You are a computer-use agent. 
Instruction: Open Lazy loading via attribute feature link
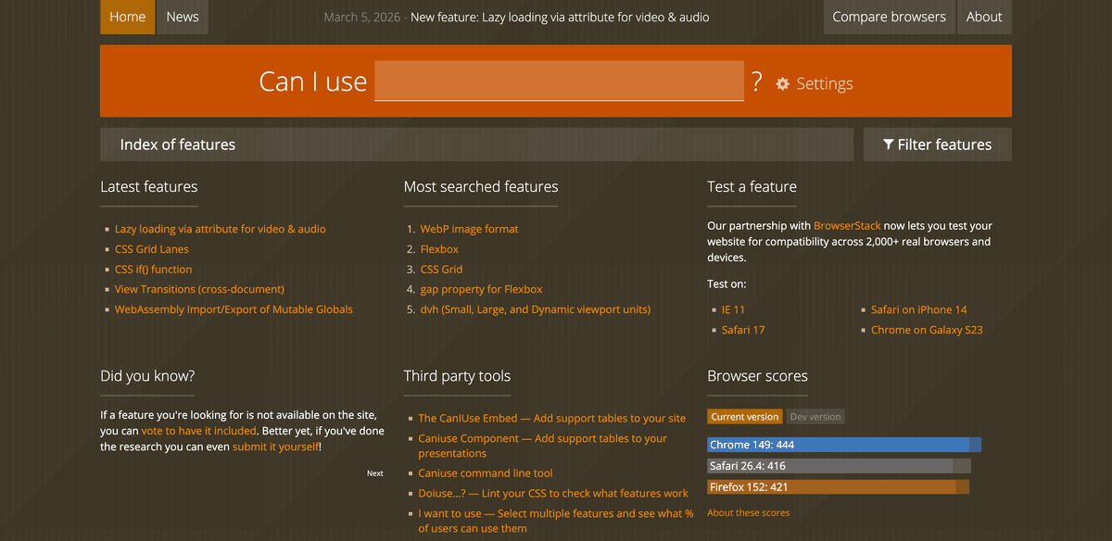tap(220, 229)
